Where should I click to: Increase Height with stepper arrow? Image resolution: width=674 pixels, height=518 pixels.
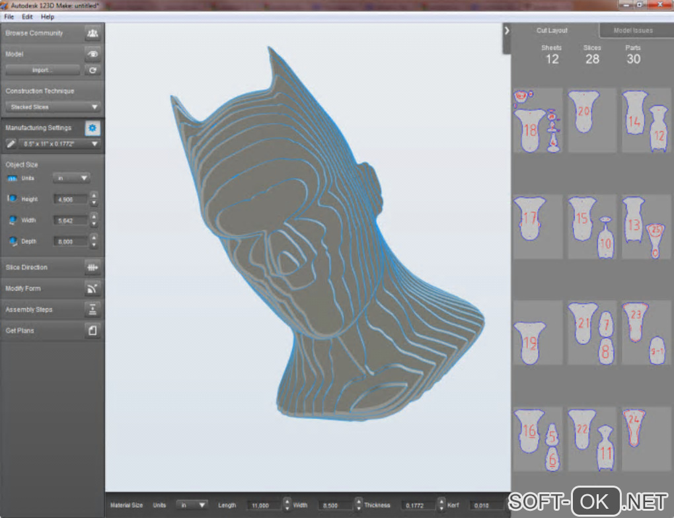click(94, 196)
